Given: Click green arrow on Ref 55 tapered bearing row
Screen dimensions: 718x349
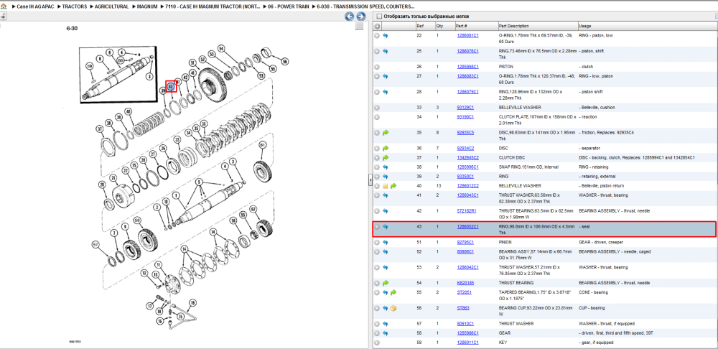Looking at the screenshot, I should coord(393,293).
